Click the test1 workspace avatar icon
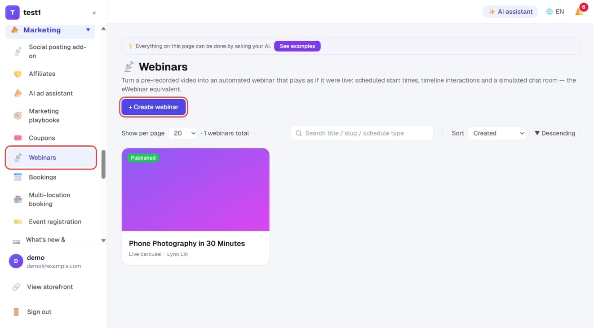This screenshot has height=328, width=594. [12, 13]
